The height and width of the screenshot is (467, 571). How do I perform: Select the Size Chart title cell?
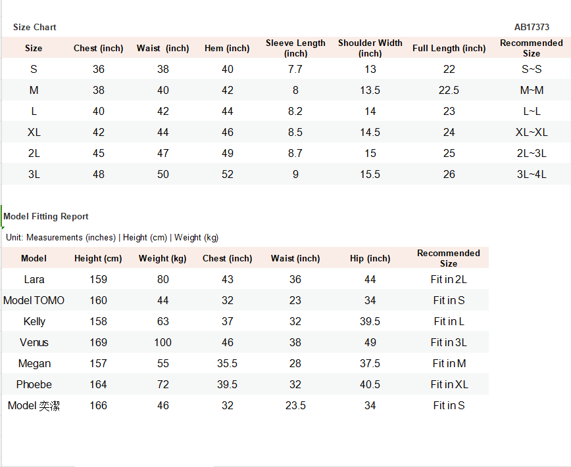pos(35,28)
